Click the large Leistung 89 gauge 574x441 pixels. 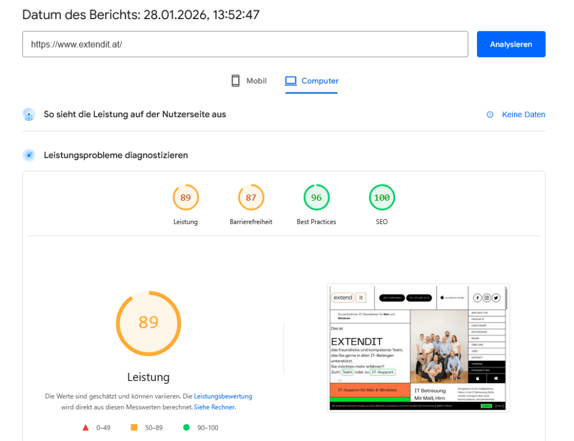[148, 323]
